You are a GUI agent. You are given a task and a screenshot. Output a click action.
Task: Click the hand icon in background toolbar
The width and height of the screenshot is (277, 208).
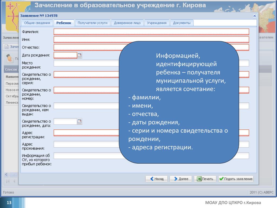(9, 58)
